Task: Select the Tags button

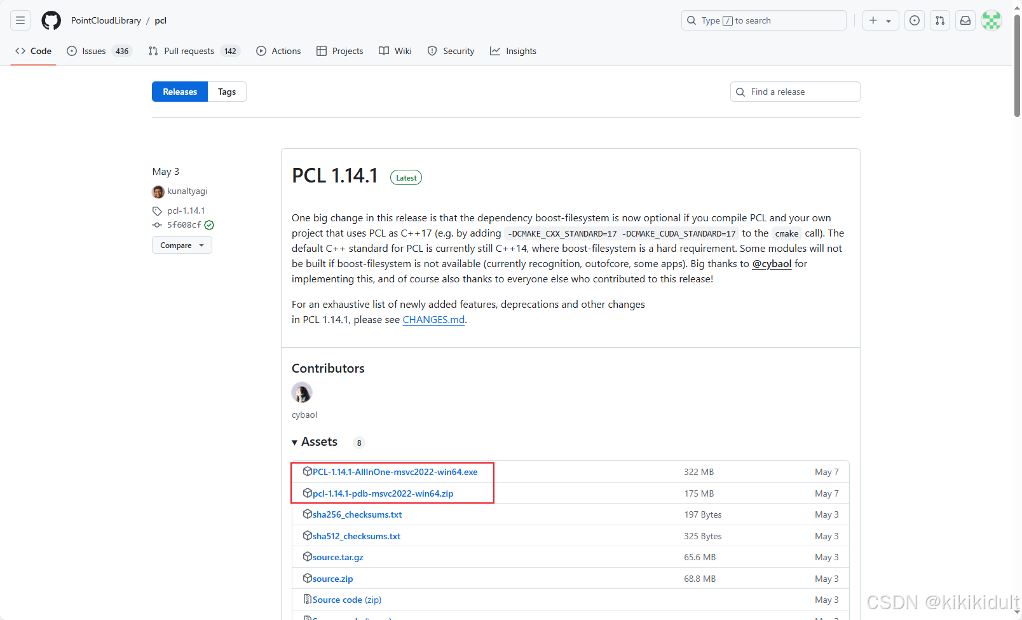Action: [x=227, y=92]
